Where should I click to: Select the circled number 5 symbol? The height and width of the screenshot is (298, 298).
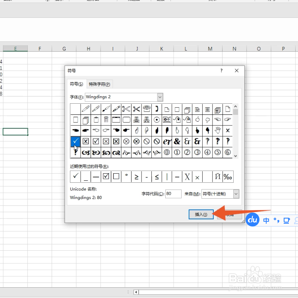pos(218,153)
